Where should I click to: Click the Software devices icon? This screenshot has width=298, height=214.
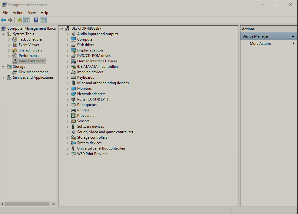pos(73,127)
